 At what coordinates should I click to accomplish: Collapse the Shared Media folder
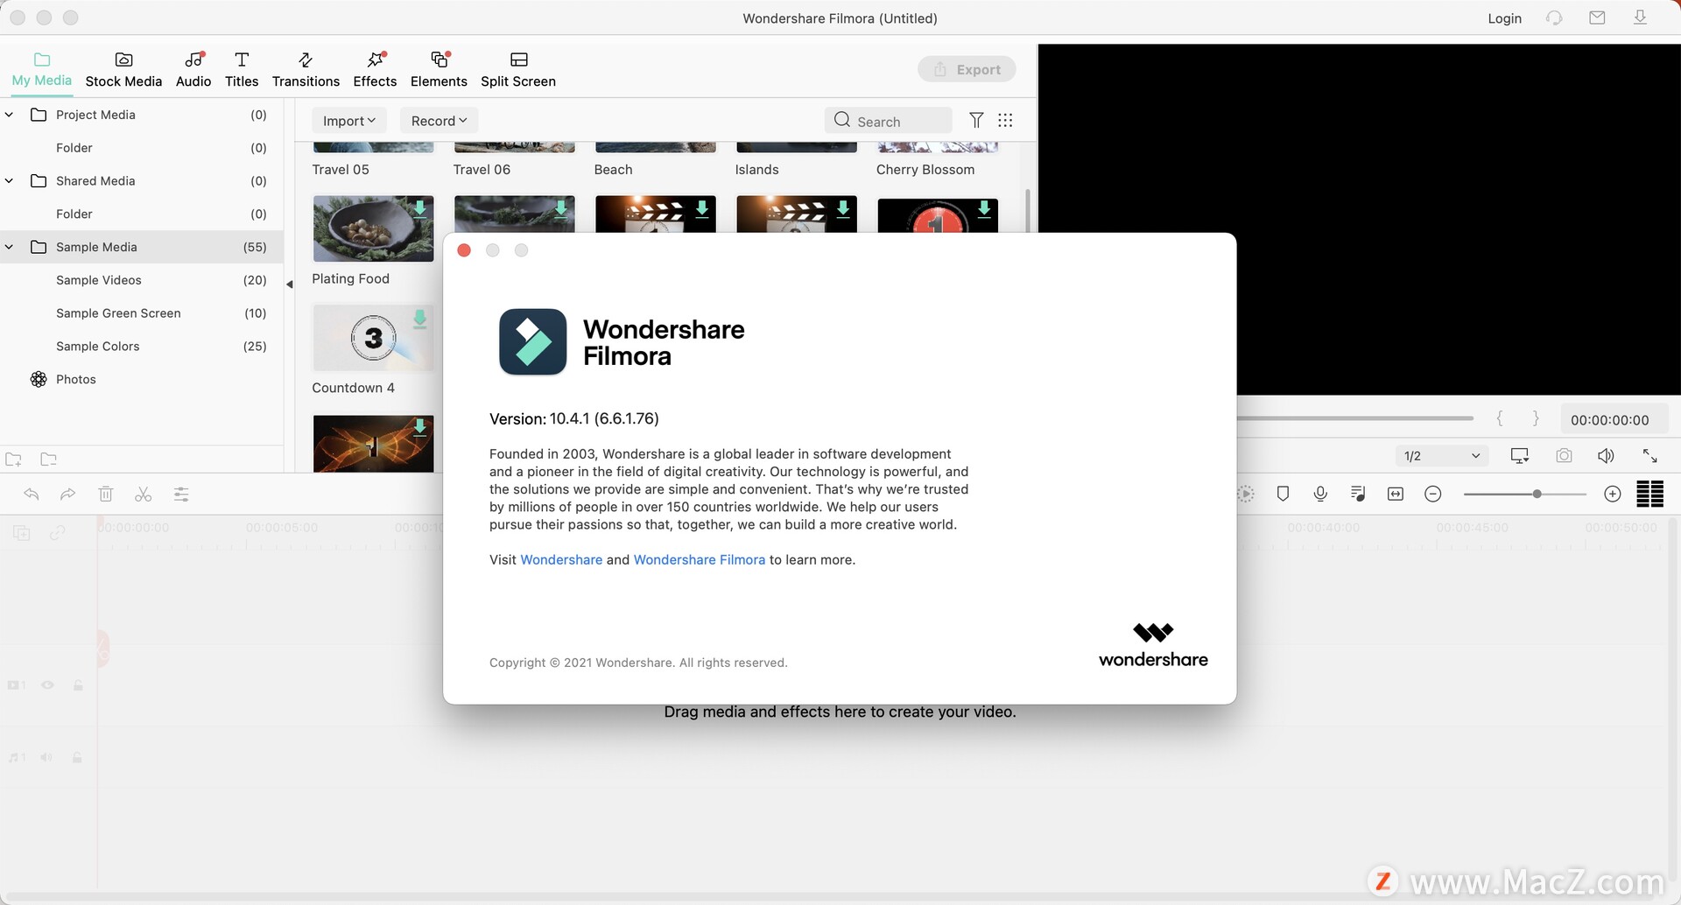point(9,180)
